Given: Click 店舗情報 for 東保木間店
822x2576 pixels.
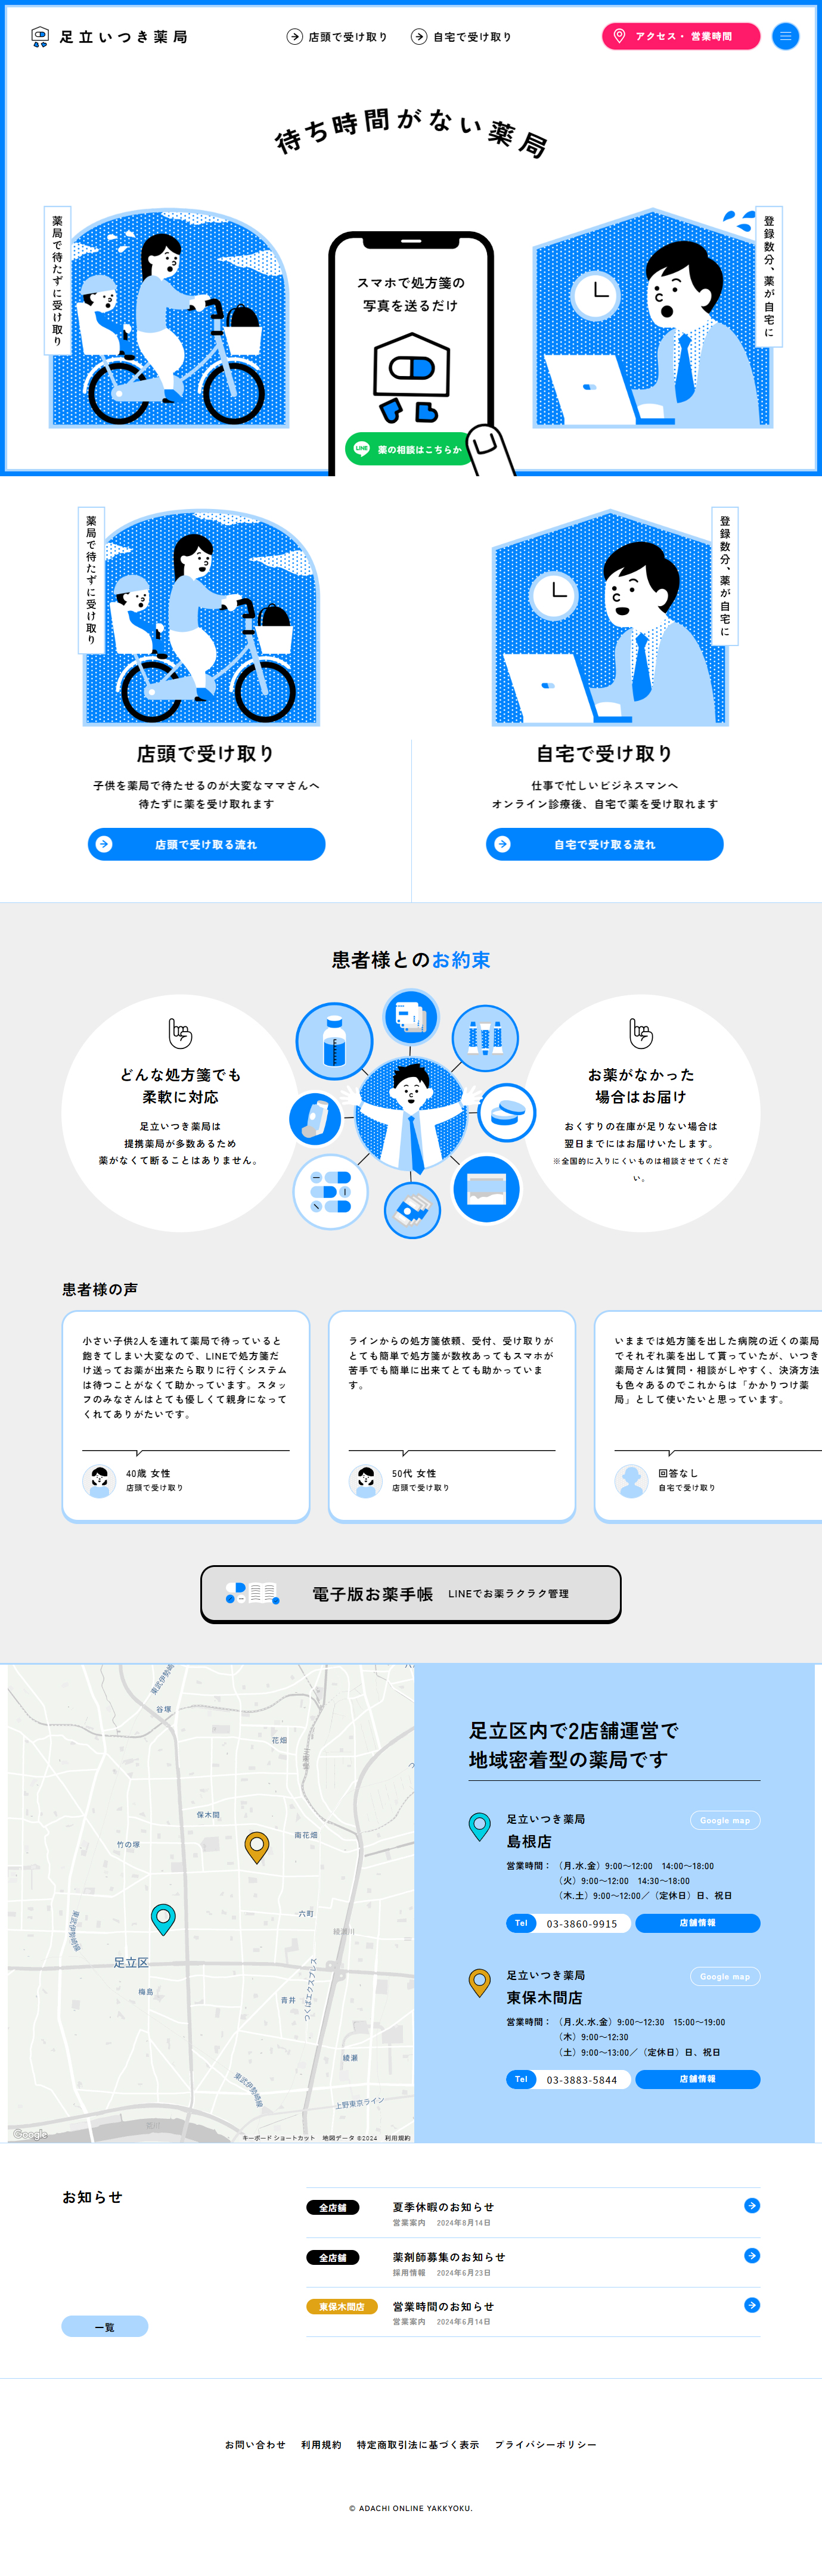Looking at the screenshot, I should [698, 2079].
